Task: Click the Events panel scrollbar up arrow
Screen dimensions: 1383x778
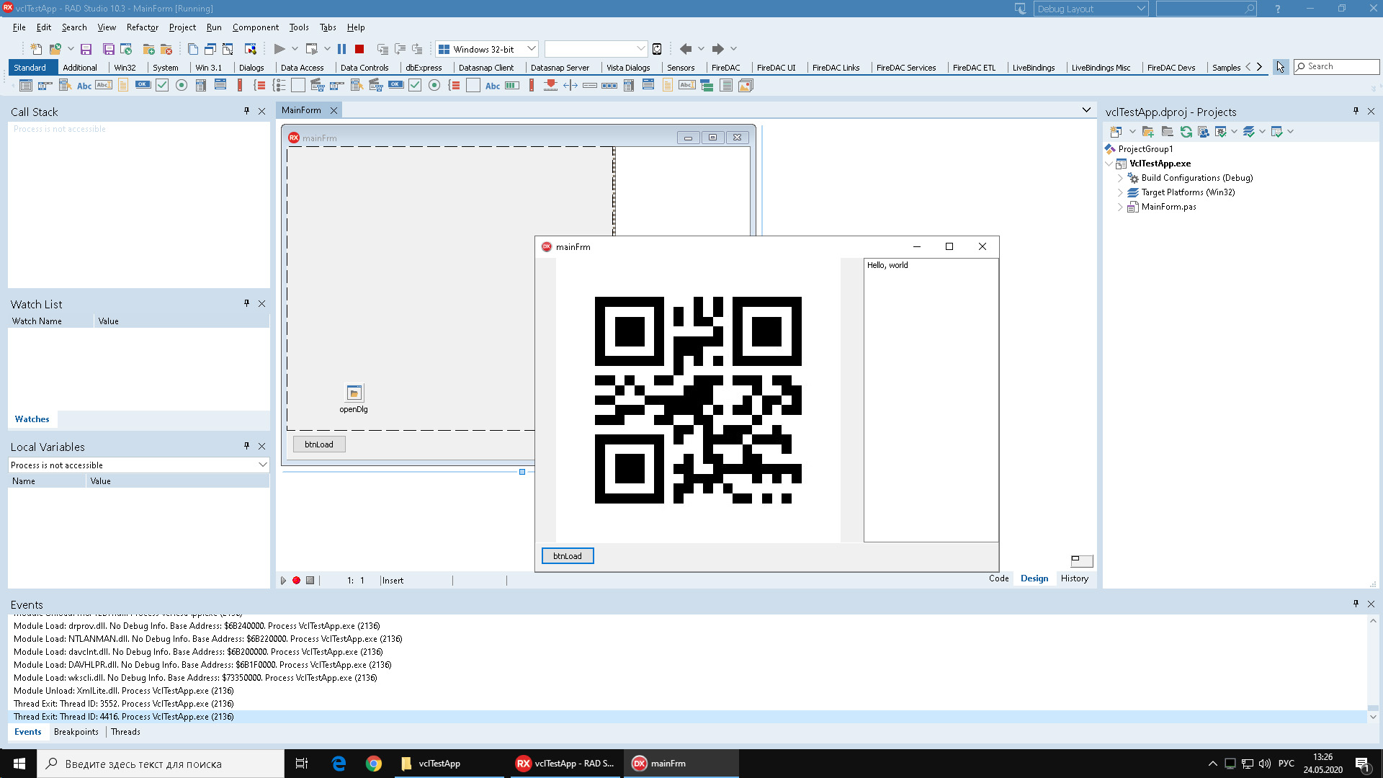Action: [x=1373, y=620]
